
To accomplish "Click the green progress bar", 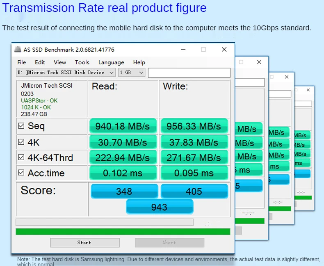I will pos(123,232).
